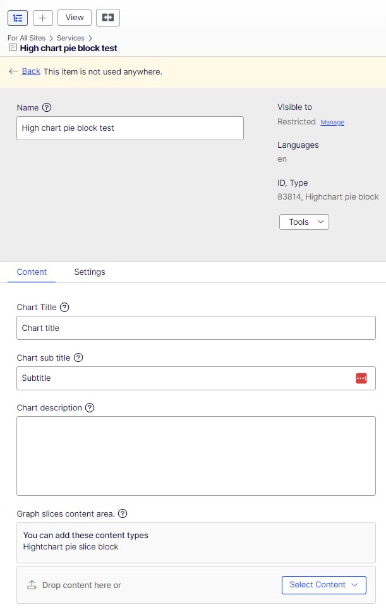
Task: Click the red icon in the subtitle field
Action: (x=361, y=378)
